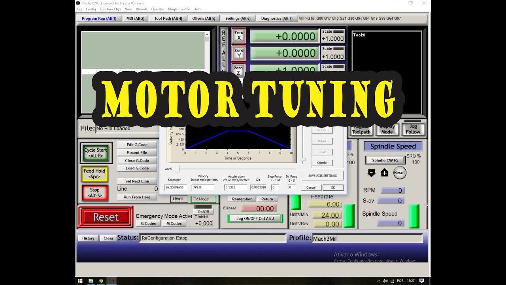The image size is (506, 285).
Task: Click OK in Motor Tuning dialog
Action: click(x=333, y=188)
